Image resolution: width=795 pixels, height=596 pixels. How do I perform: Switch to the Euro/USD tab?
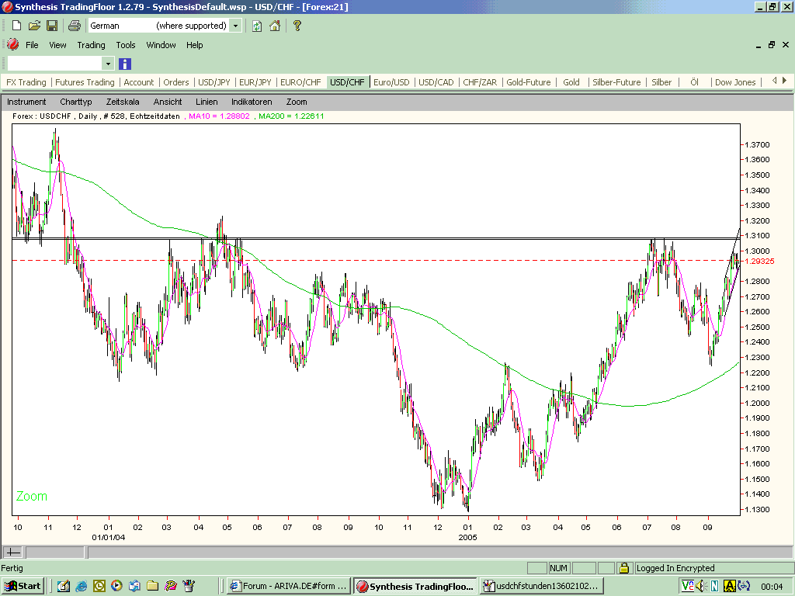(x=391, y=82)
